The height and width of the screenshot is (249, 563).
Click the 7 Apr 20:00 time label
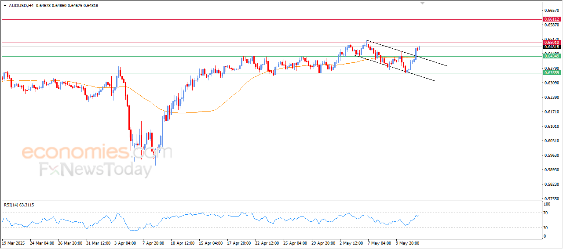pyautogui.click(x=154, y=242)
